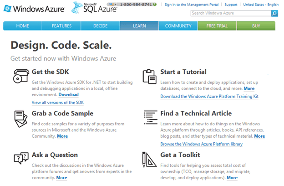The height and width of the screenshot is (186, 284).
Task: Click the SQL Azure logo
Action: click(x=94, y=8)
